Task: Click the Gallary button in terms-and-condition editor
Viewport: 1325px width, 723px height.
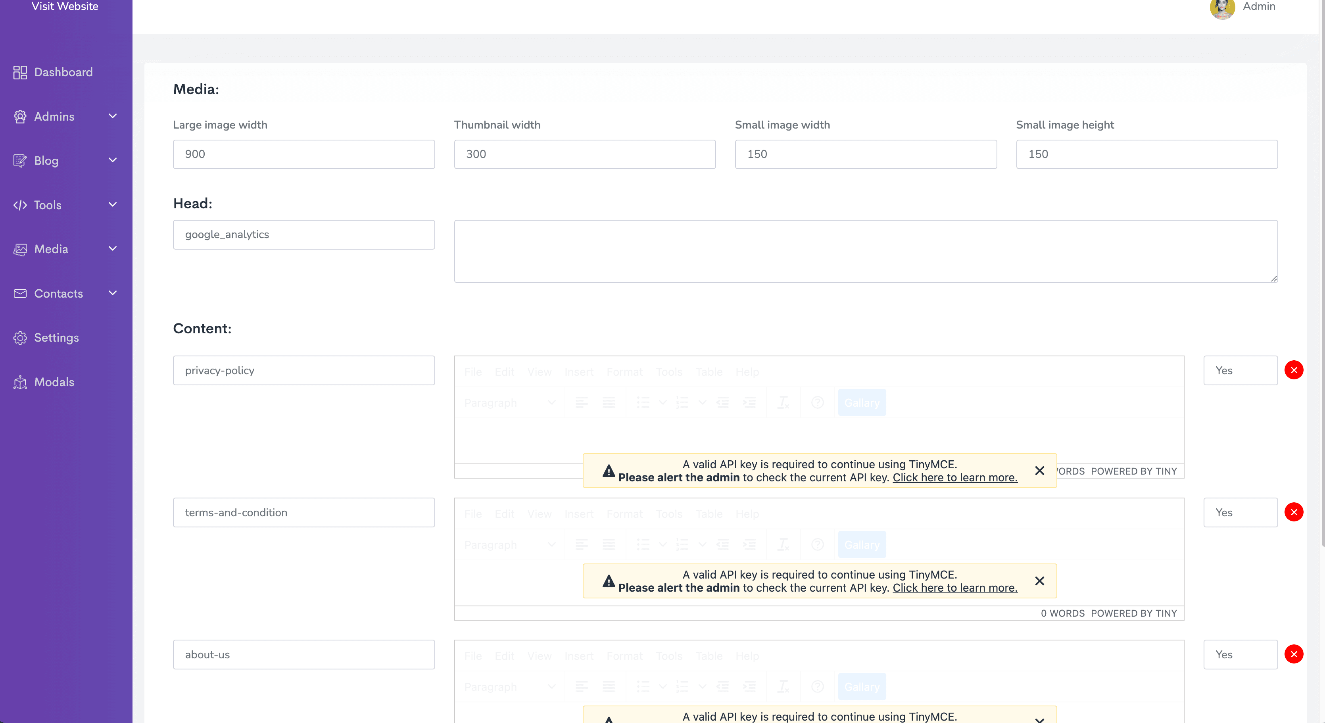Action: 862,544
